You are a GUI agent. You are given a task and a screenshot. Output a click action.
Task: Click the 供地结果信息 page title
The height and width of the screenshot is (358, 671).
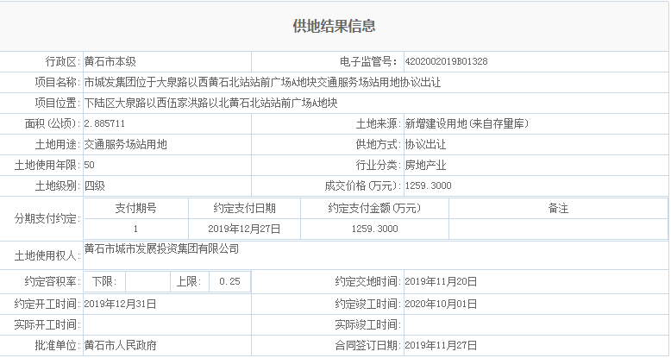coord(335,27)
